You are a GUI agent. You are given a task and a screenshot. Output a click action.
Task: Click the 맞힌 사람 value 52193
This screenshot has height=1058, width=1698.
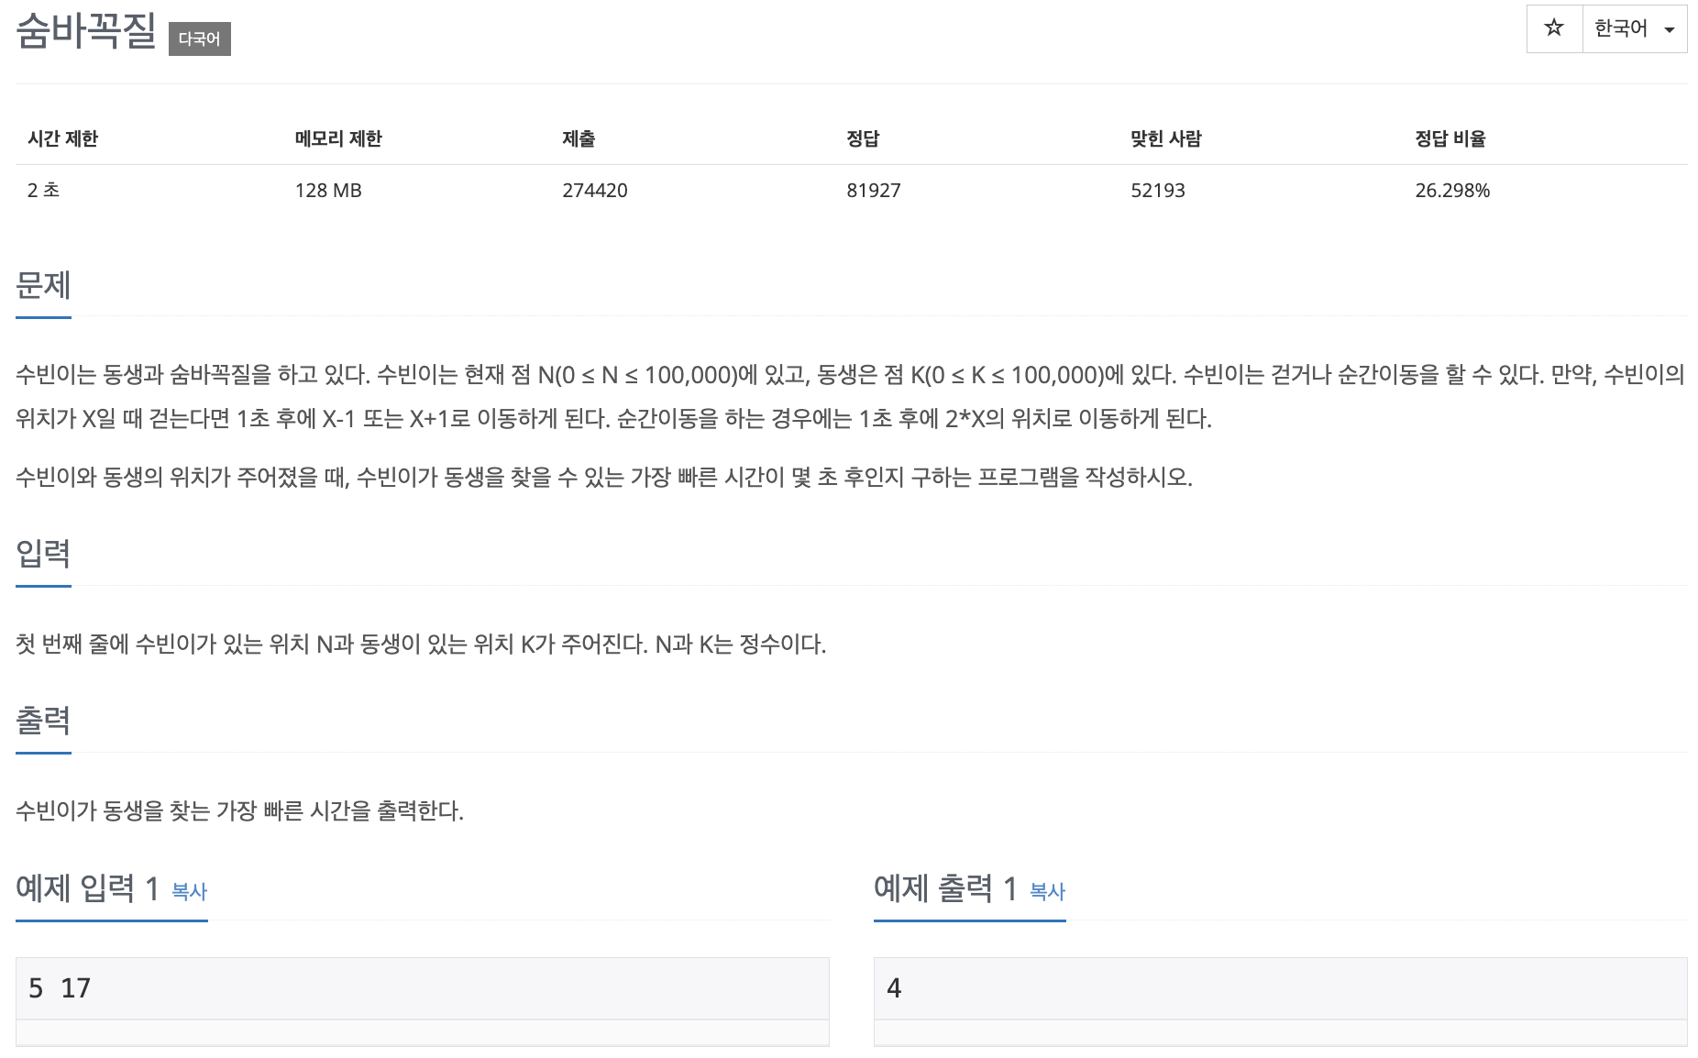1158,191
